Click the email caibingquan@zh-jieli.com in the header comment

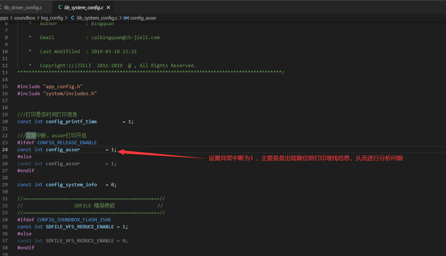point(126,37)
